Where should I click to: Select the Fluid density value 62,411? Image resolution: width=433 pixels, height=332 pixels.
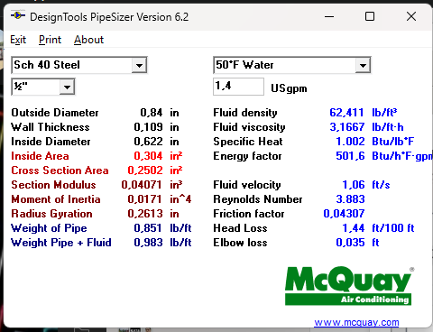pyautogui.click(x=346, y=113)
